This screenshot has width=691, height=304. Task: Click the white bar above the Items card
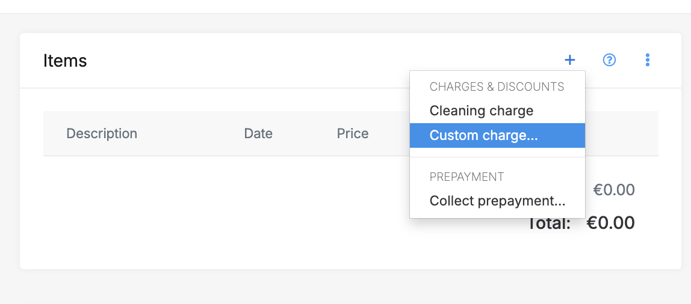[345, 6]
